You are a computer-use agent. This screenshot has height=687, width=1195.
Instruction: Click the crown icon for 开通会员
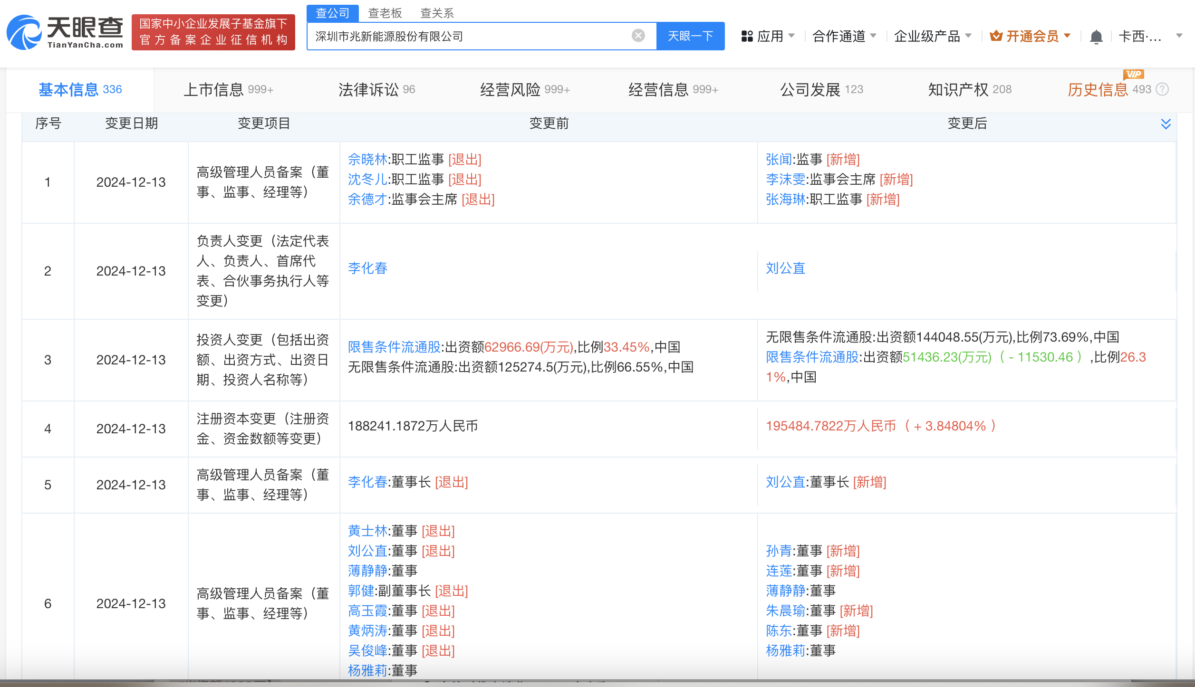996,36
